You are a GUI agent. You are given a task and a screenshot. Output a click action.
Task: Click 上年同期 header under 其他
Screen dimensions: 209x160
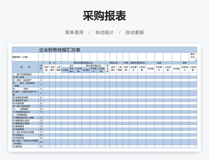click(193, 69)
